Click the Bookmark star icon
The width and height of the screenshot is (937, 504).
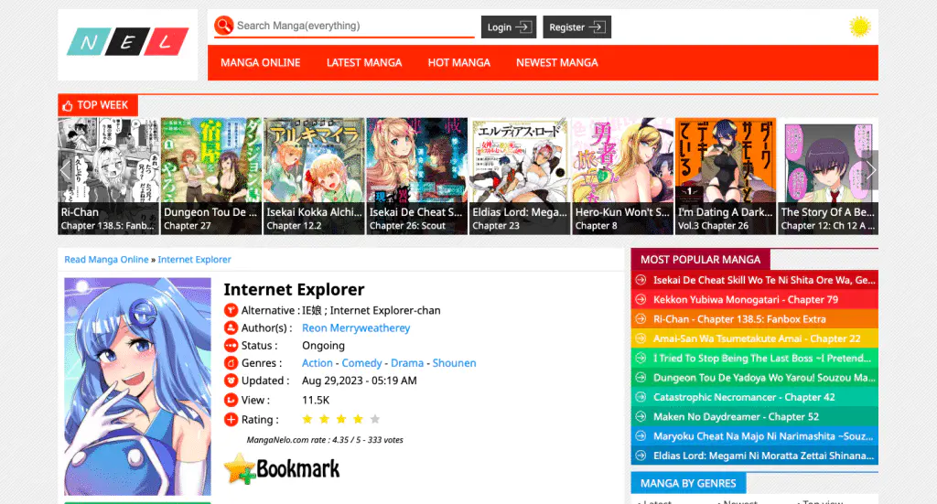[x=240, y=468]
